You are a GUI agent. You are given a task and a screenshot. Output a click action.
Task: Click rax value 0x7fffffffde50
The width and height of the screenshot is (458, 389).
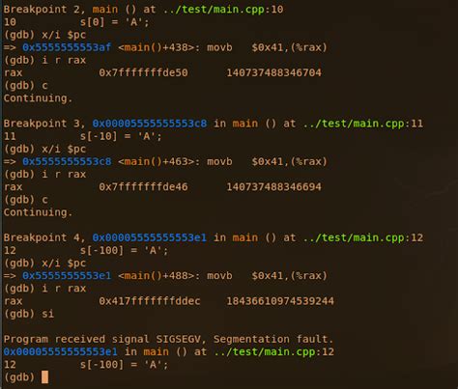point(143,72)
